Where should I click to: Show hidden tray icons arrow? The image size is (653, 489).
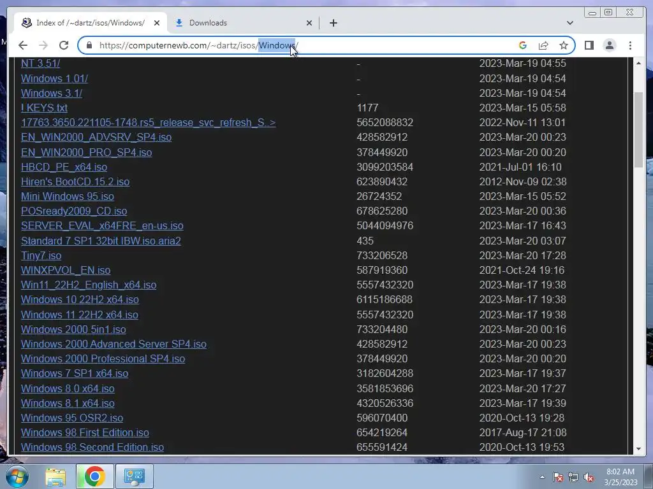pyautogui.click(x=542, y=477)
